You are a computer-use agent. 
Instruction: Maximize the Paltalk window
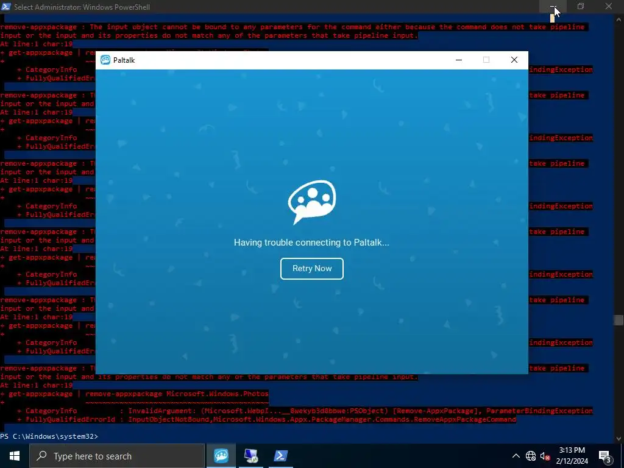pos(486,60)
